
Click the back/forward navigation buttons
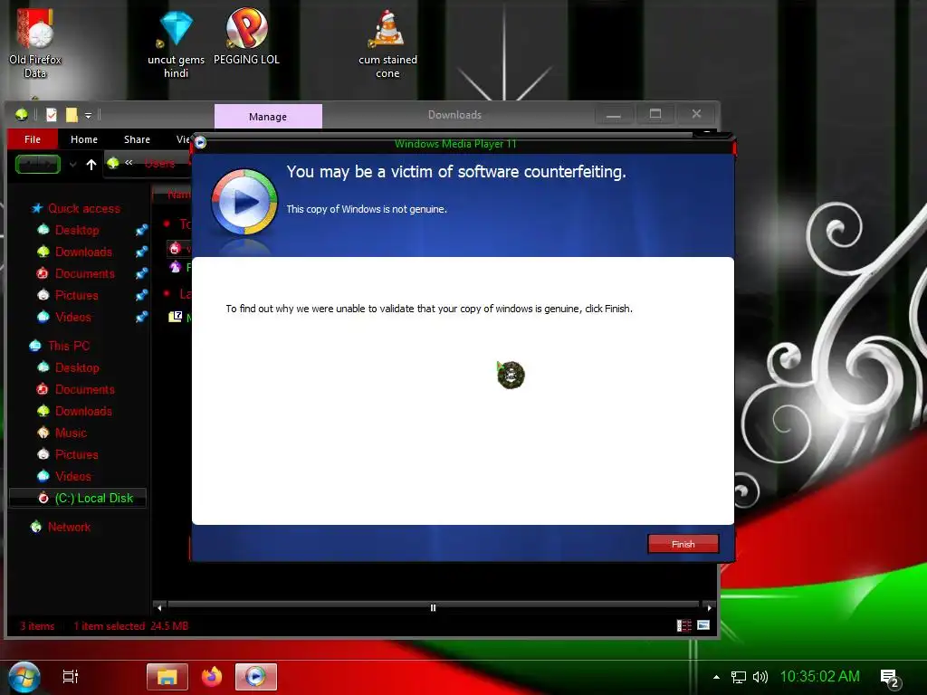click(x=38, y=165)
